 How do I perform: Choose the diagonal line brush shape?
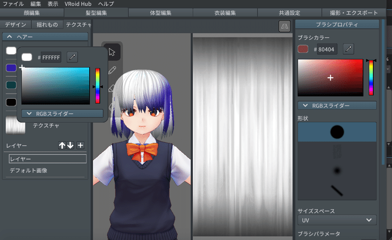click(x=337, y=190)
